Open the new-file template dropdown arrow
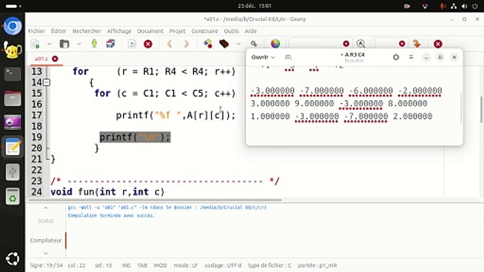484x272 pixels. pos(49,44)
